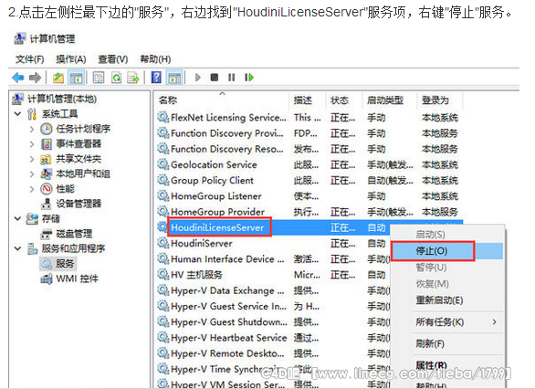This screenshot has height=389, width=535.
Task: Expand the 本地用户和组 tree node
Action: tap(32, 174)
